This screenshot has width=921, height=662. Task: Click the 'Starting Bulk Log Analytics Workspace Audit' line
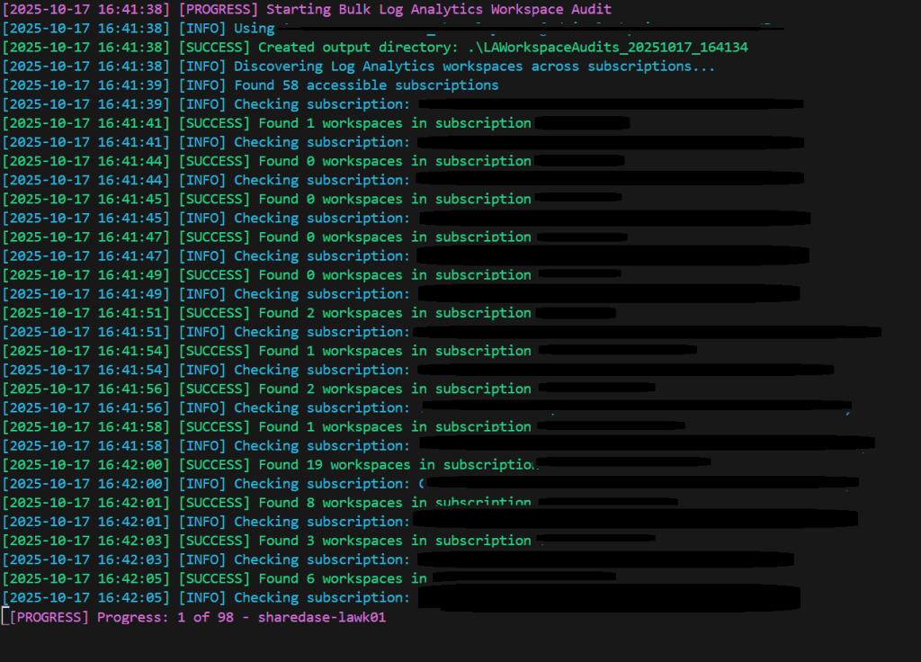click(x=439, y=9)
